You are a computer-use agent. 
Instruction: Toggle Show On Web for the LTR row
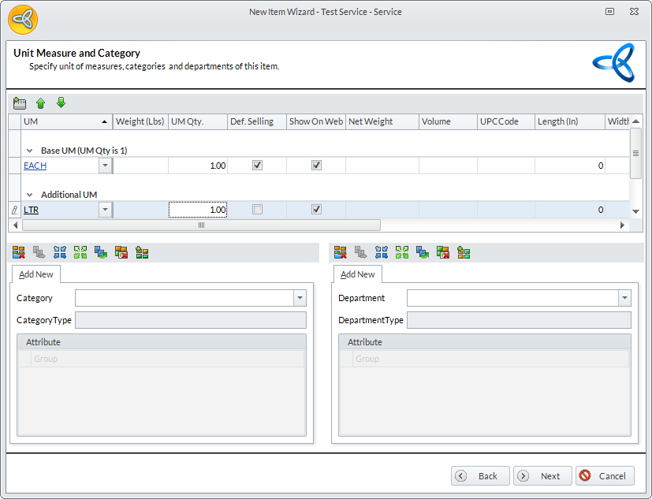pos(316,210)
